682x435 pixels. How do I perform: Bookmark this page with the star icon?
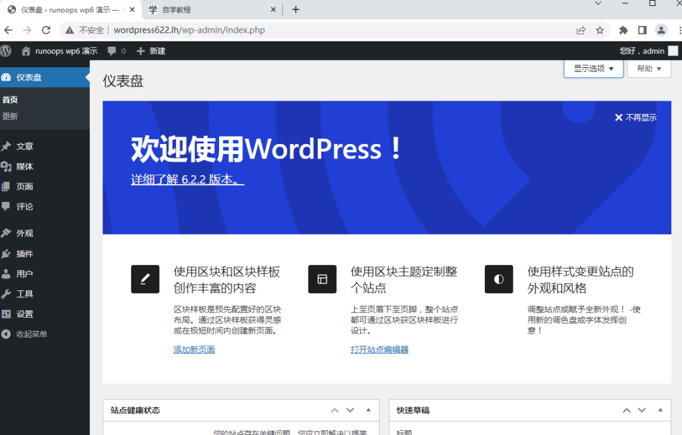[x=599, y=30]
